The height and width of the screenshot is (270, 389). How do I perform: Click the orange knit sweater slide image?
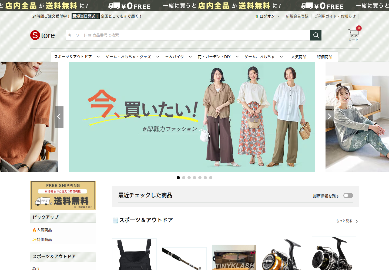pyautogui.click(x=29, y=117)
